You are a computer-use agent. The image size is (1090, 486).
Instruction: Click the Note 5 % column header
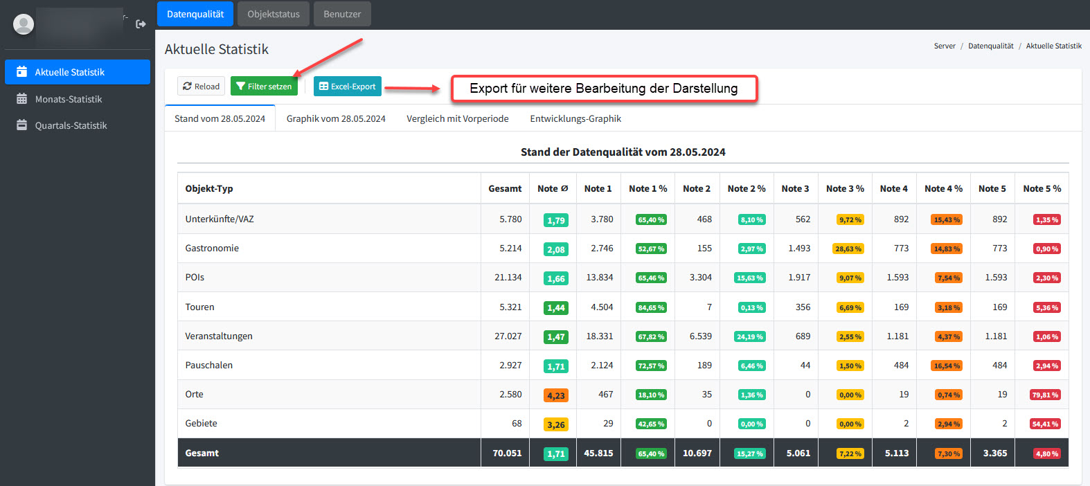(x=1042, y=188)
